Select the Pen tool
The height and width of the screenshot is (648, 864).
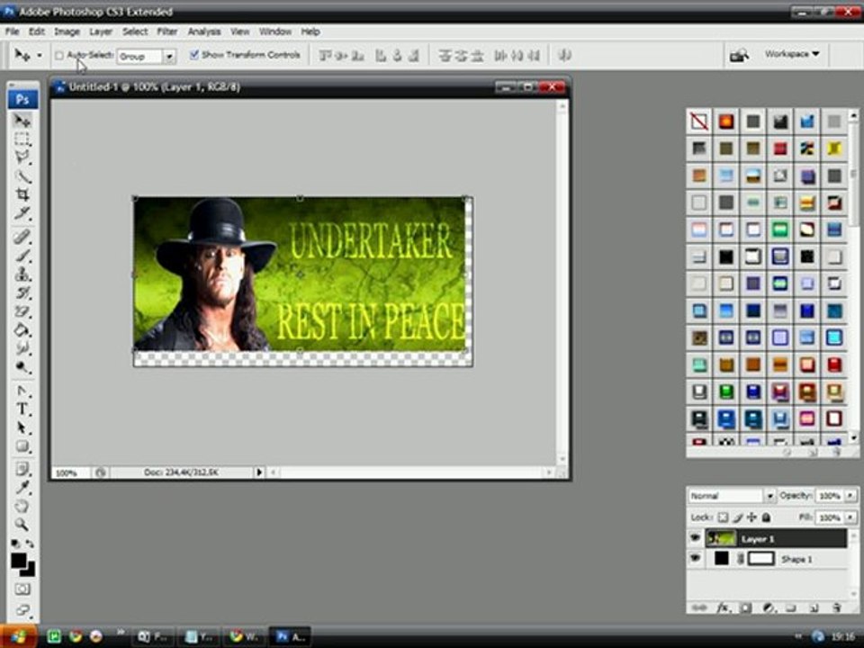pyautogui.click(x=22, y=391)
